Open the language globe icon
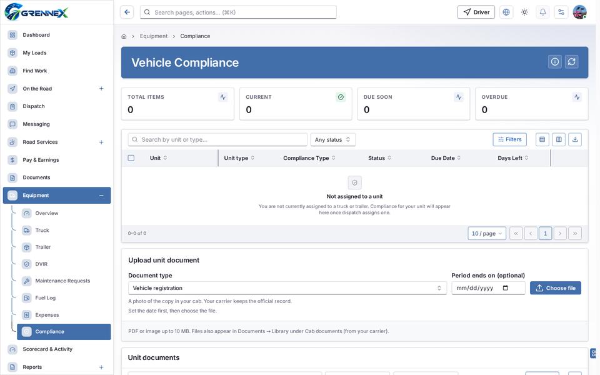The width and height of the screenshot is (600, 375). [506, 12]
